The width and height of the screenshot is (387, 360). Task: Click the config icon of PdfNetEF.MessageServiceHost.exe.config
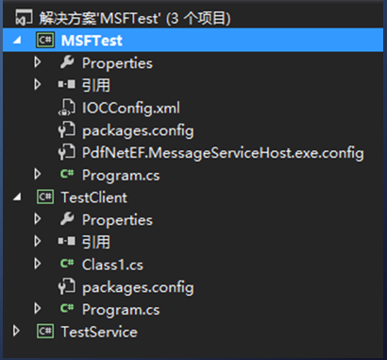click(67, 152)
